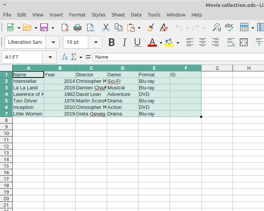Click the Print icon in toolbar
This screenshot has width=264, height=211.
coord(78,28)
